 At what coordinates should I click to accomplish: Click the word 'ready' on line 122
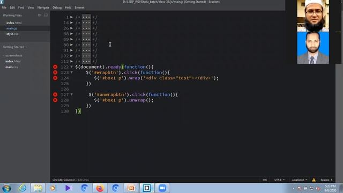(114, 67)
